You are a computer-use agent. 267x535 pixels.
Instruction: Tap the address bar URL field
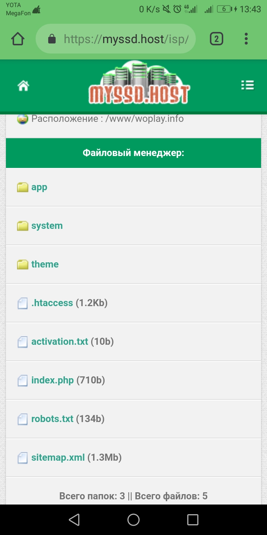pos(126,39)
